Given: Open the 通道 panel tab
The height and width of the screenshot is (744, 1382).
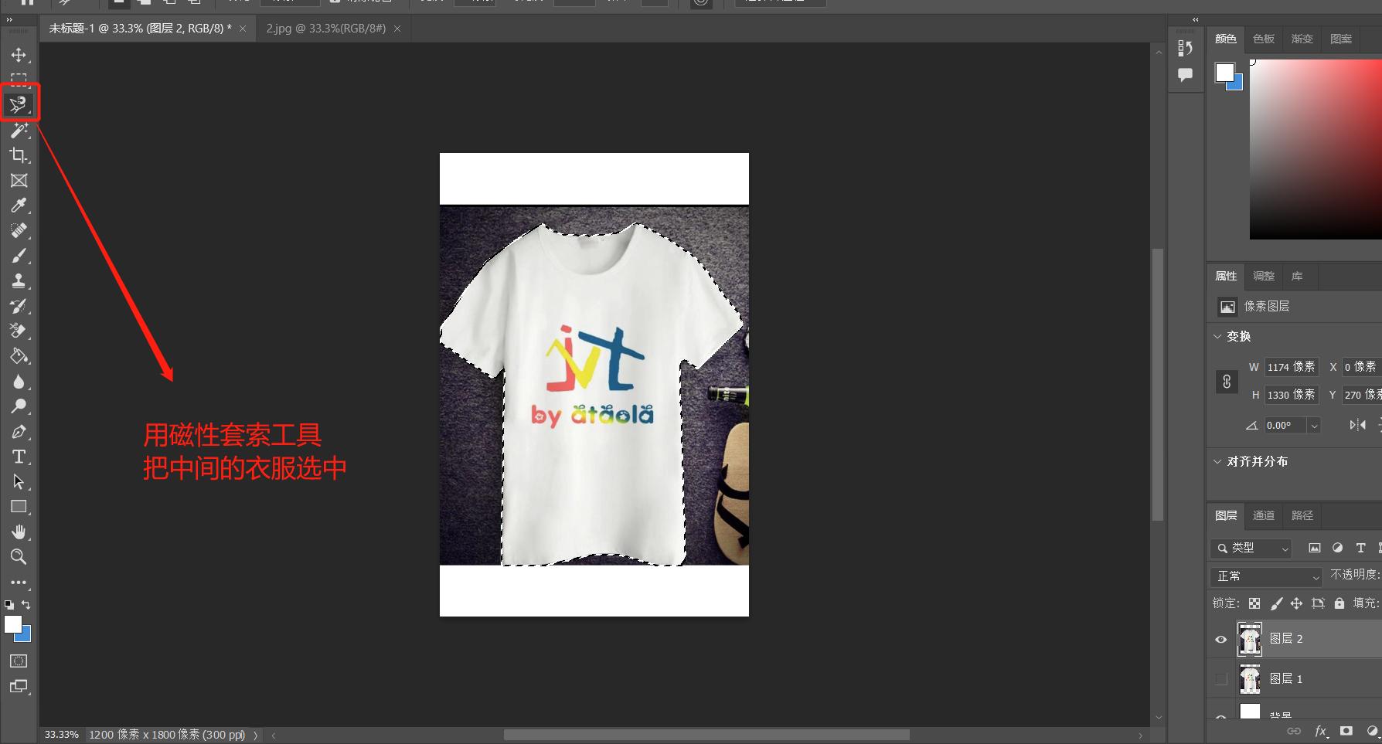Looking at the screenshot, I should (1264, 515).
